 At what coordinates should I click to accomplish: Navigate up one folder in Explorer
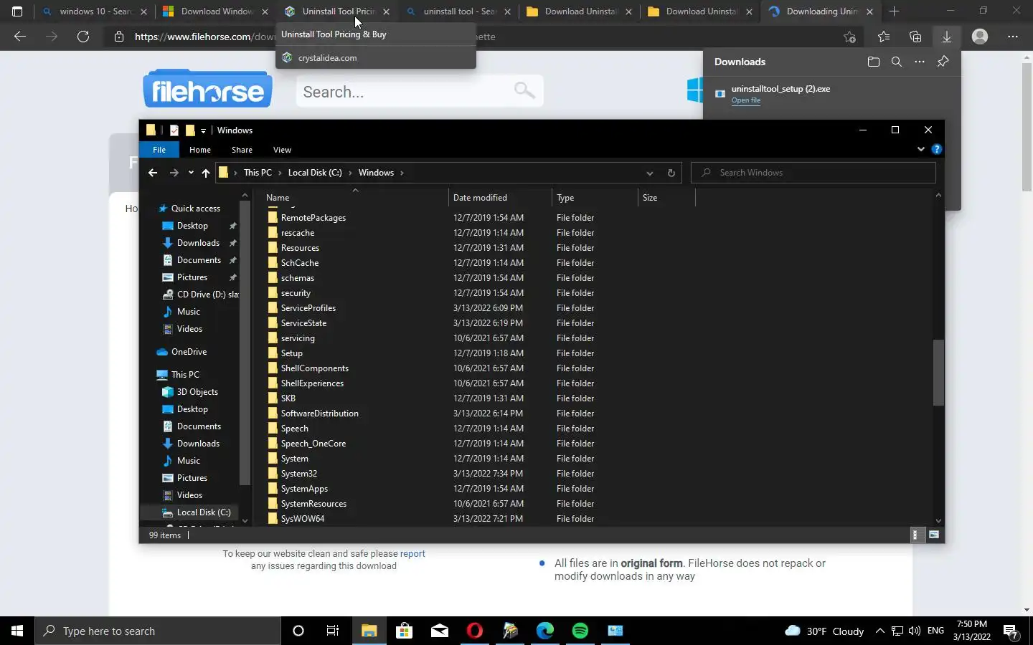pyautogui.click(x=206, y=173)
